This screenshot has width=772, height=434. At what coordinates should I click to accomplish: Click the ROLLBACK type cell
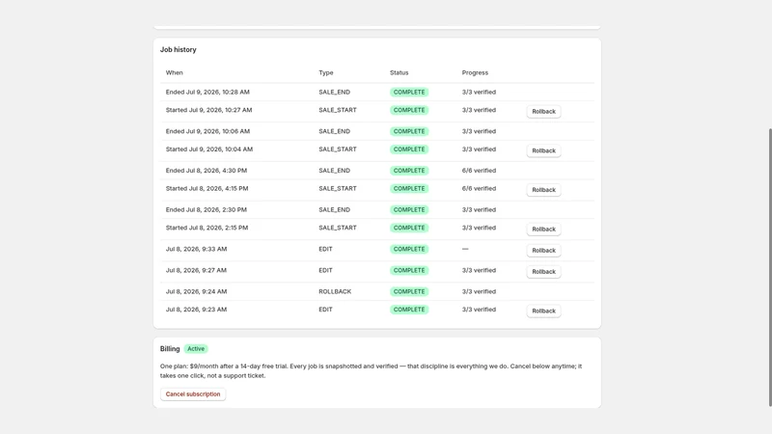point(335,291)
